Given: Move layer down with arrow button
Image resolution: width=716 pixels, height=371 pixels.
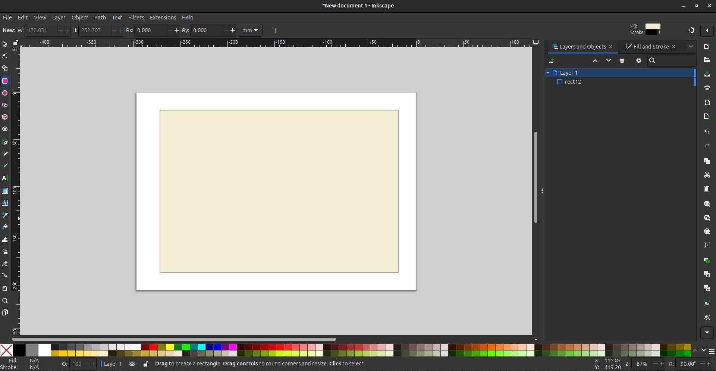Looking at the screenshot, I should pyautogui.click(x=609, y=60).
